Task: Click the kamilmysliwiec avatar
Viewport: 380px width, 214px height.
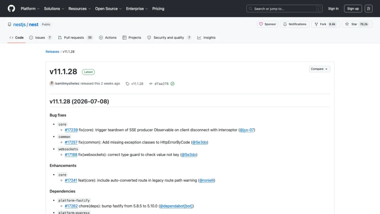Action: pyautogui.click(x=52, y=84)
